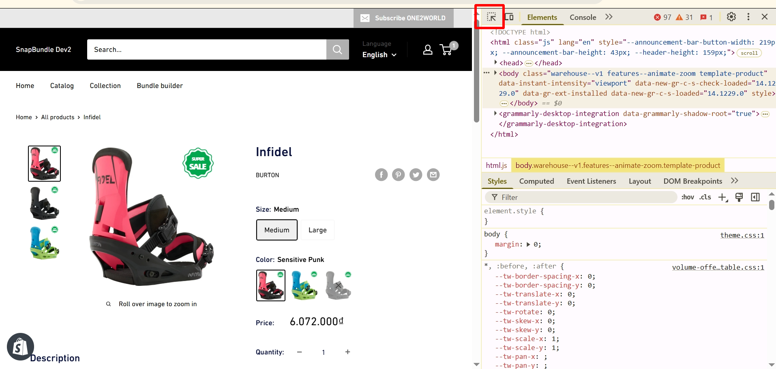Select html.js in the DOM breadcrumb
The image size is (776, 369).
497,165
